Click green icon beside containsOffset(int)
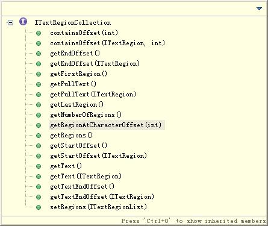The image size is (268, 226). 39,33
